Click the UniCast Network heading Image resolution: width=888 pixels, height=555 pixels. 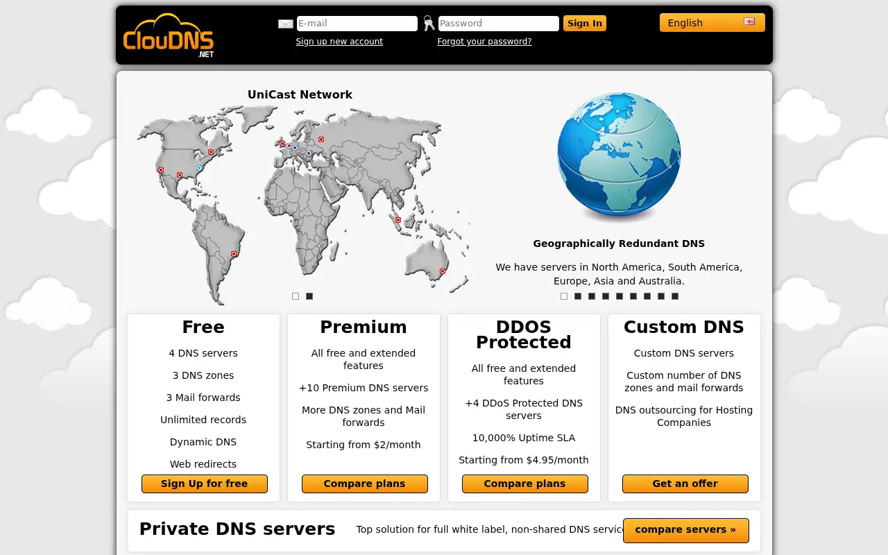(300, 95)
